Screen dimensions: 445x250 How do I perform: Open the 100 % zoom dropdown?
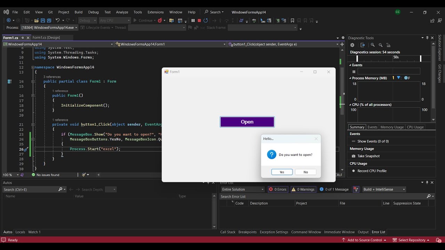(x=10, y=175)
